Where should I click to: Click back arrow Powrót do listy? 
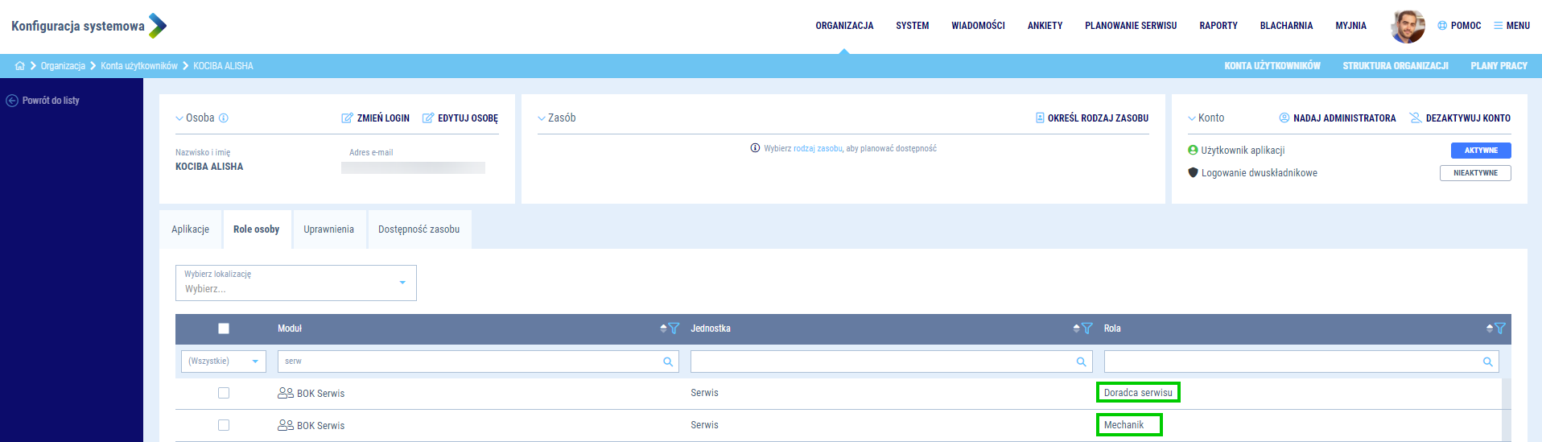[12, 101]
